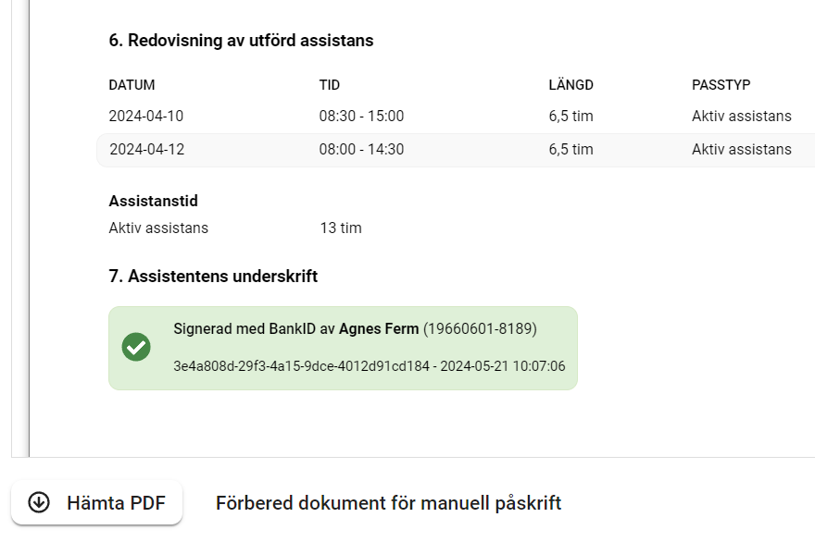Click the Hämta PDF button
The height and width of the screenshot is (542, 815).
96,502
